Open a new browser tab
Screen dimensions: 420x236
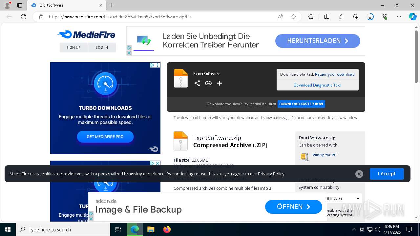pos(112,5)
